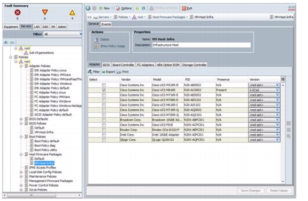Viewport: 308px width, 201px height.
Task: Check the Cisco UCS M72KR-E checkbox
Action: 104,100
